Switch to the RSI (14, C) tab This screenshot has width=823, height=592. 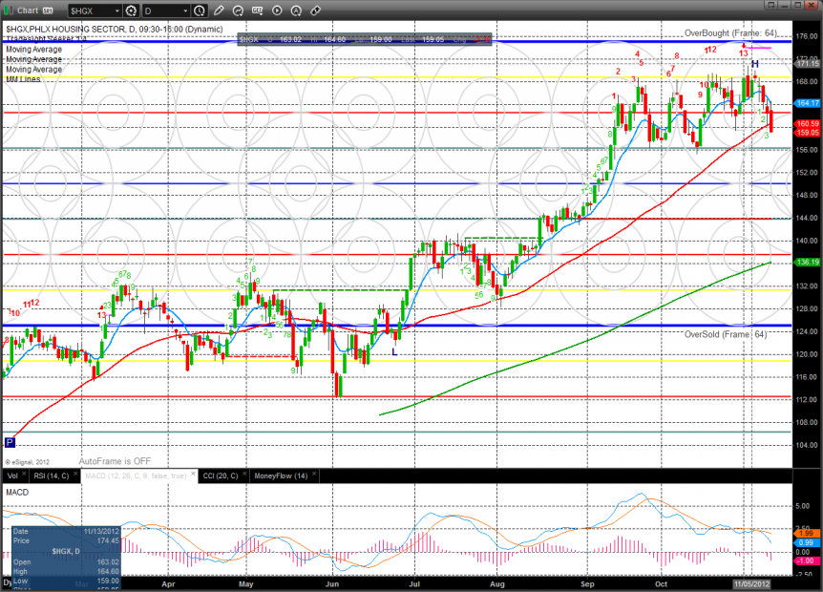pyautogui.click(x=51, y=476)
